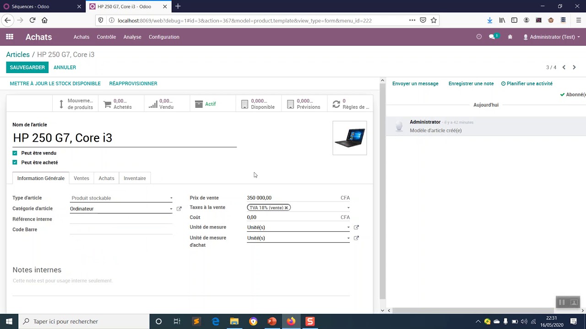Open page actions three-dots menu

click(412, 20)
